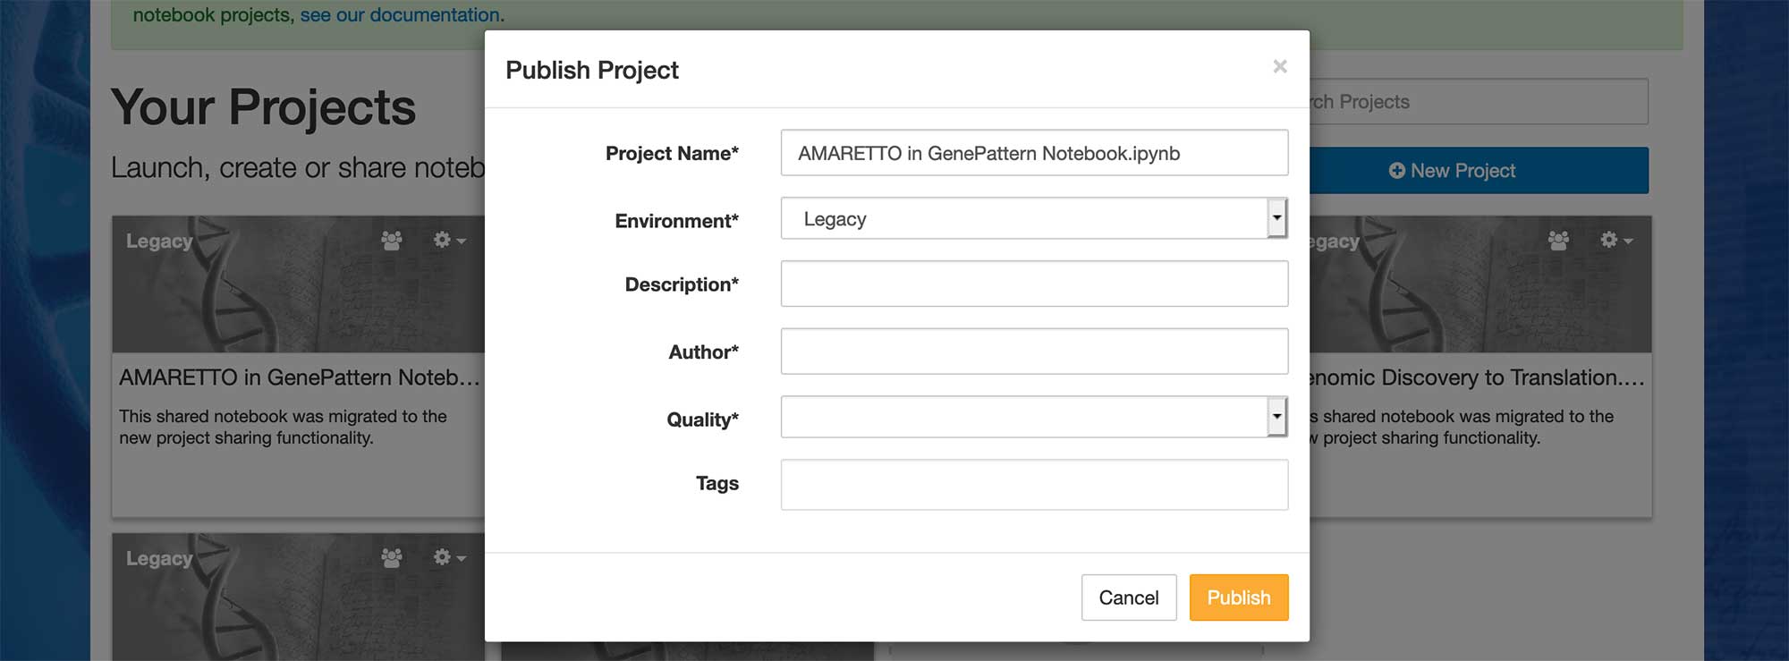Open gear menu on AMARETTO project card
This screenshot has width=1789, height=661.
click(449, 241)
